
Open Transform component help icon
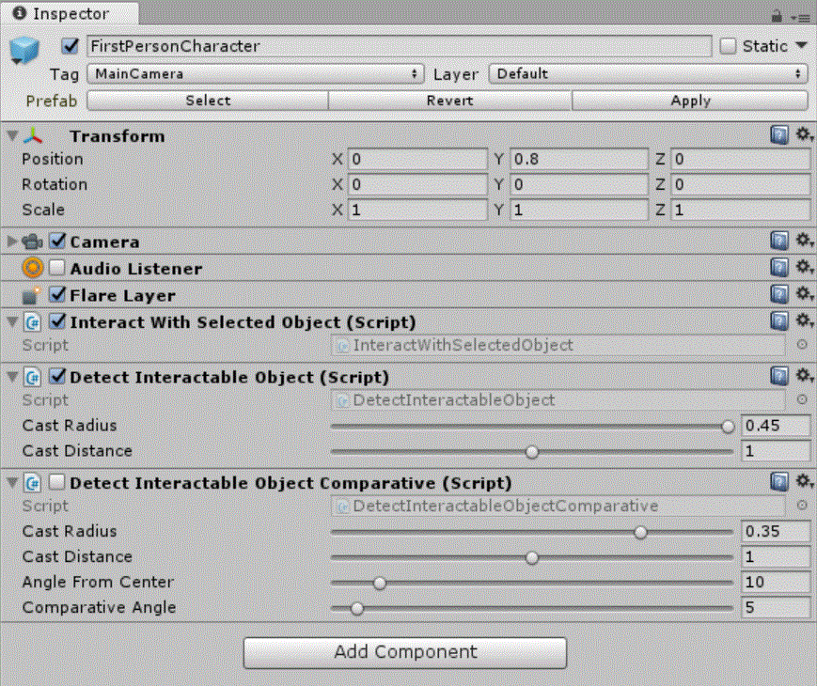[779, 135]
